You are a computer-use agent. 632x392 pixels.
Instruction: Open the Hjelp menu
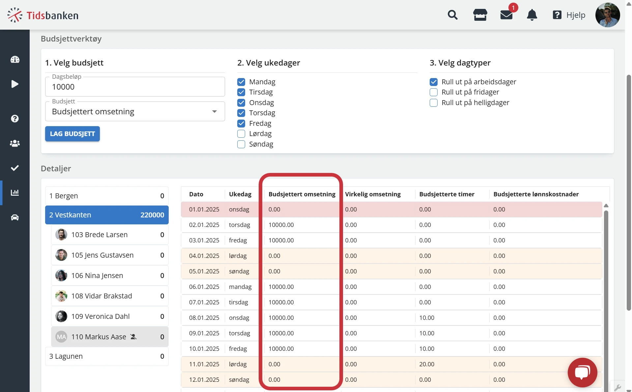(569, 15)
